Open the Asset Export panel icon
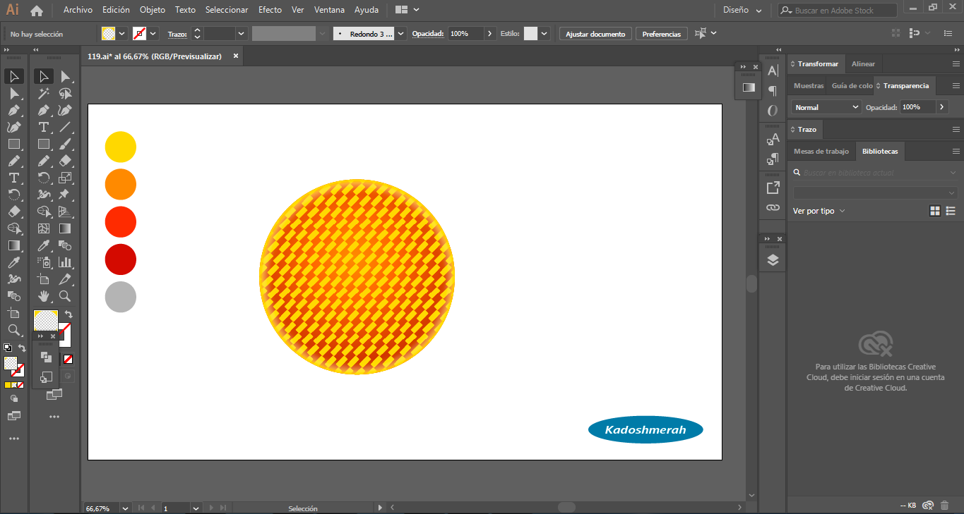The image size is (964, 514). [x=773, y=188]
